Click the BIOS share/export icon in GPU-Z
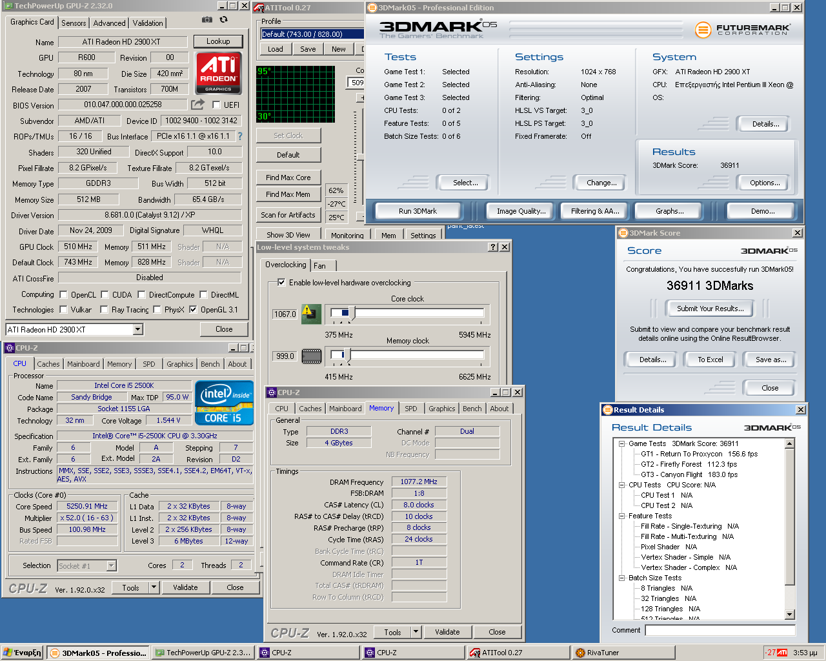This screenshot has height=661, width=826. (x=197, y=104)
